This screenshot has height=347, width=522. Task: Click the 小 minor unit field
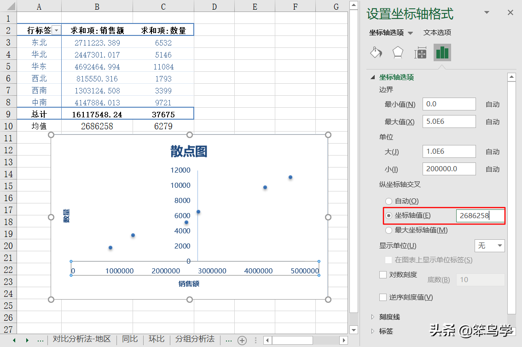coord(449,169)
